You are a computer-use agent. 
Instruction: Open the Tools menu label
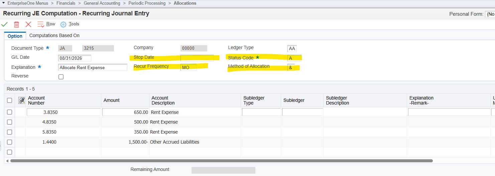[x=74, y=24]
